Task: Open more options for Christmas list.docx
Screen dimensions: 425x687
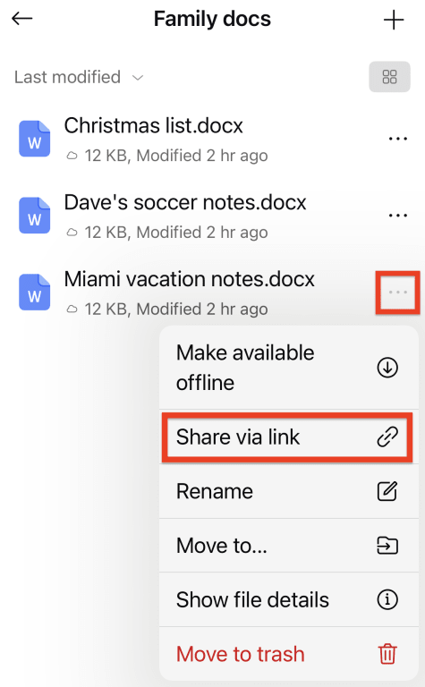Action: pos(398,139)
